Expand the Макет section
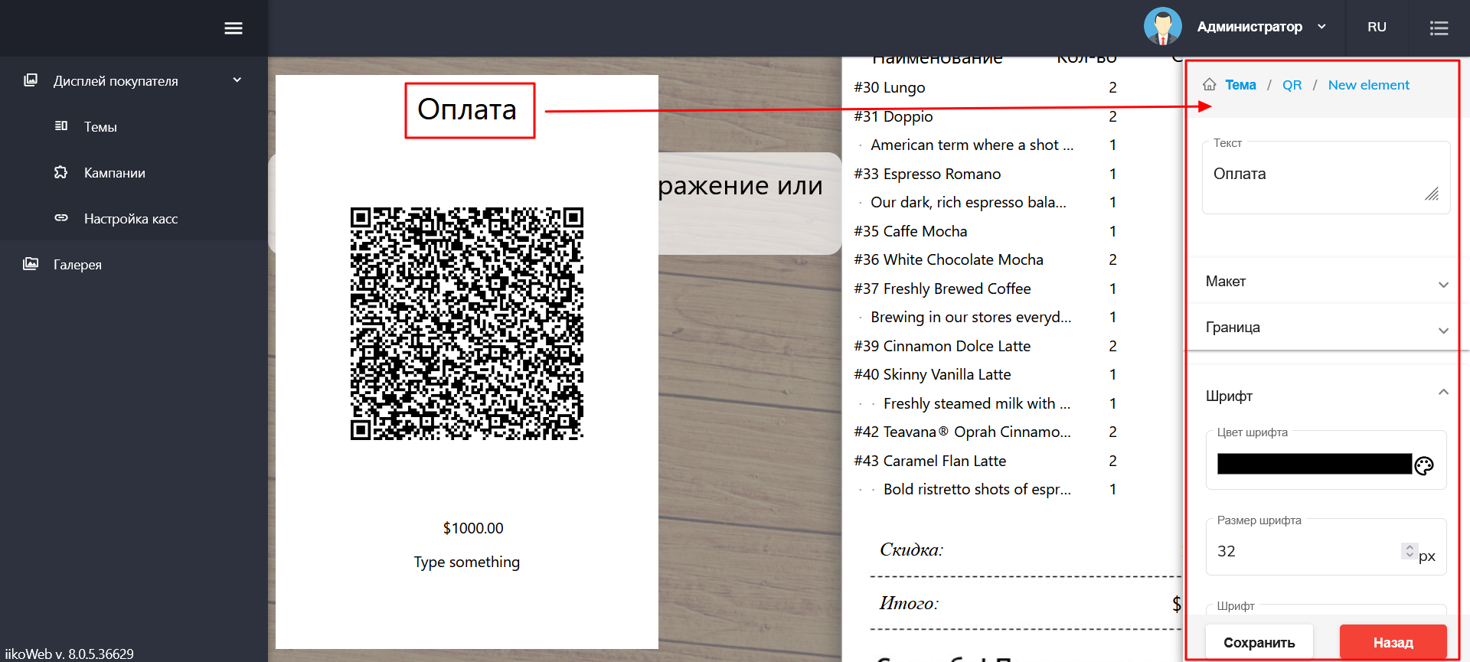 point(1325,282)
